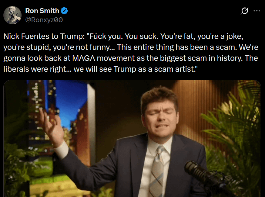This screenshot has height=197, width=265.
Task: Play the Nick Fuentes video
Action: point(132,139)
